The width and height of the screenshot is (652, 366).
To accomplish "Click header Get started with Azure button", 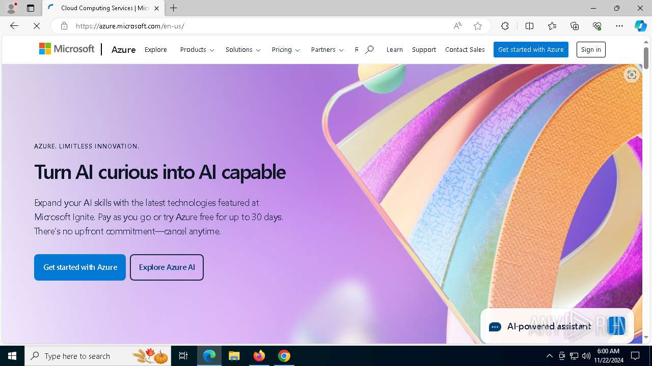I will coord(531,49).
